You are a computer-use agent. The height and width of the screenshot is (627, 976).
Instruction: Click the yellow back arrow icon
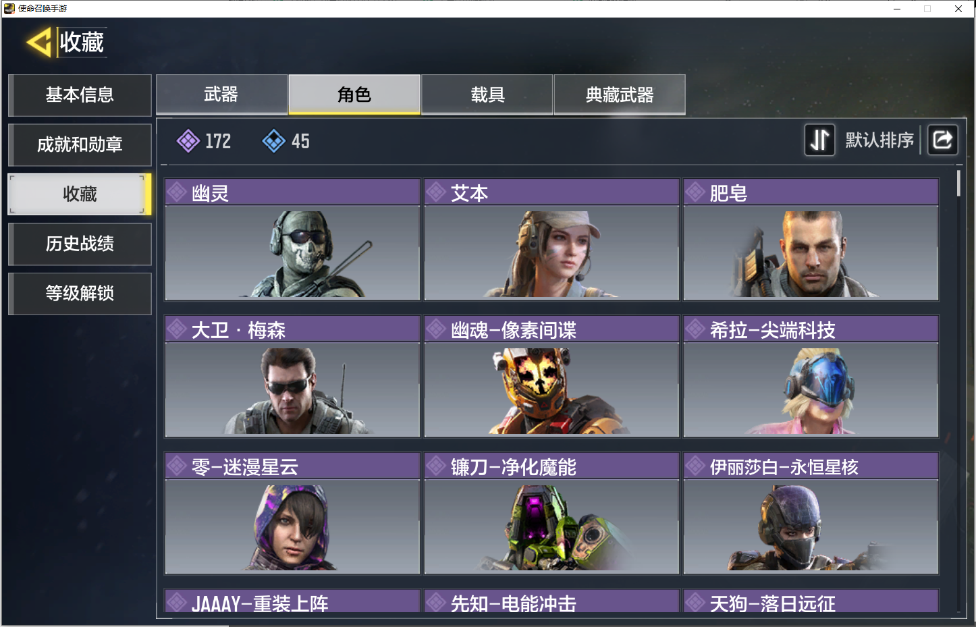[x=39, y=43]
